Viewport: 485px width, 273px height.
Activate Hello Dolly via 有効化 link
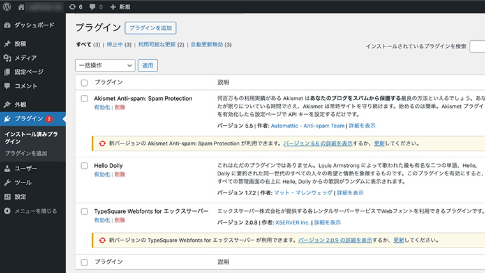pyautogui.click(x=102, y=174)
